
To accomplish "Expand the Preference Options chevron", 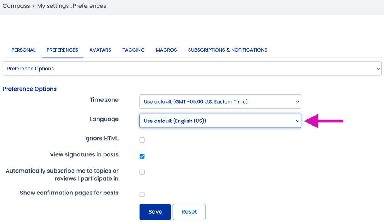I will tap(377, 68).
